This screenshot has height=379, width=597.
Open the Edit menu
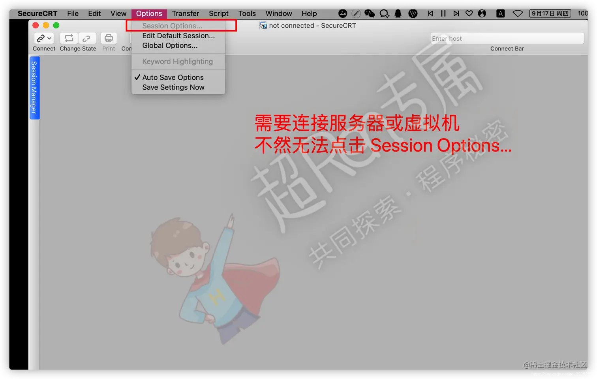pyautogui.click(x=94, y=13)
